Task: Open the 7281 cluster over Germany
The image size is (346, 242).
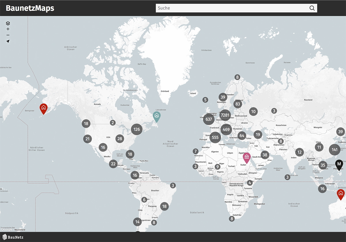Action: 225,115
